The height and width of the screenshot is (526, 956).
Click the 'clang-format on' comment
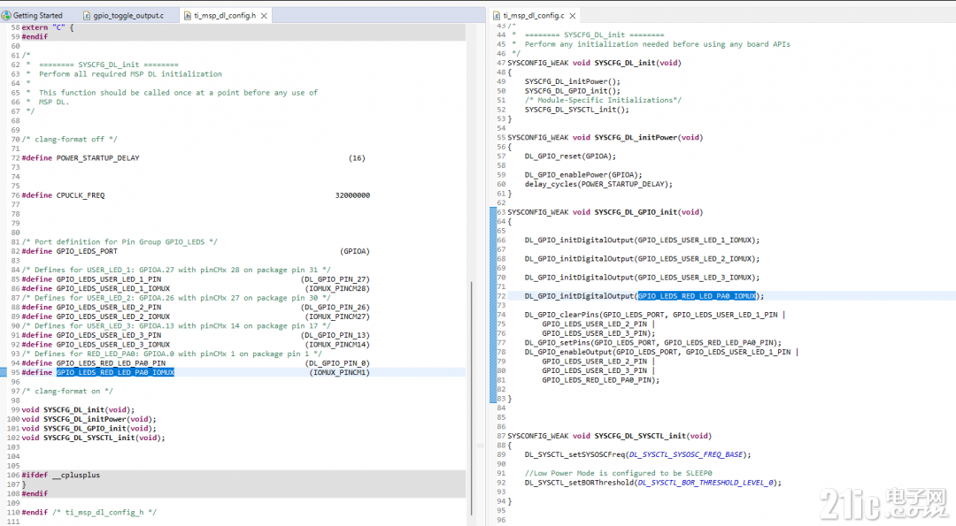tap(67, 391)
